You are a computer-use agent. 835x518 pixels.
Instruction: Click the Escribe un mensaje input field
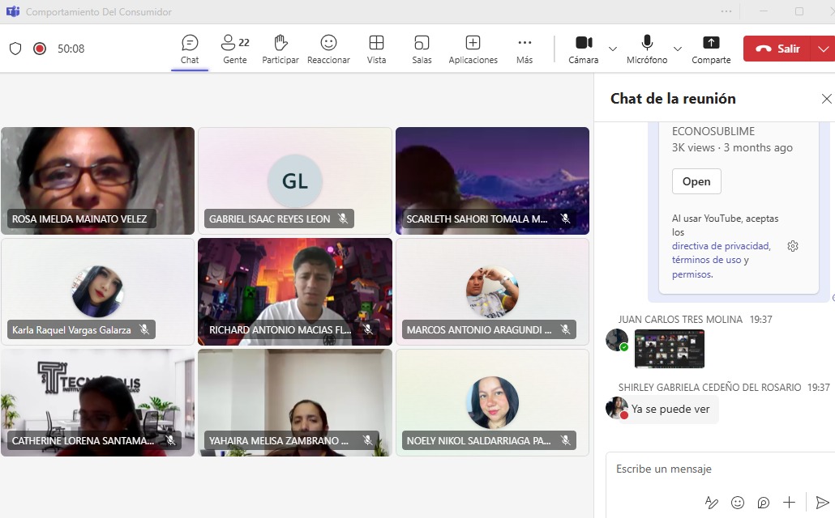pos(713,469)
